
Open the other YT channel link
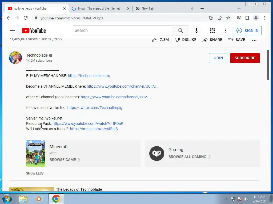pos(116,97)
